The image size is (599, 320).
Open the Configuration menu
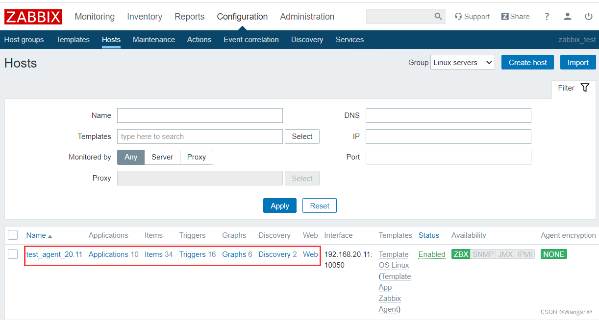242,17
